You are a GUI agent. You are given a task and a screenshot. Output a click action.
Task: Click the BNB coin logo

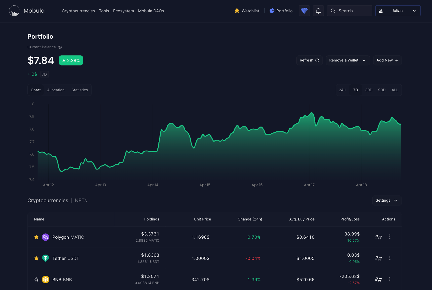pos(45,280)
